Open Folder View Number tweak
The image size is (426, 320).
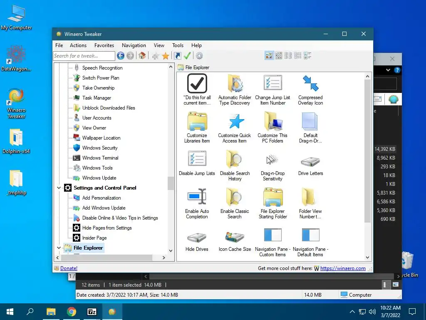[x=310, y=203]
